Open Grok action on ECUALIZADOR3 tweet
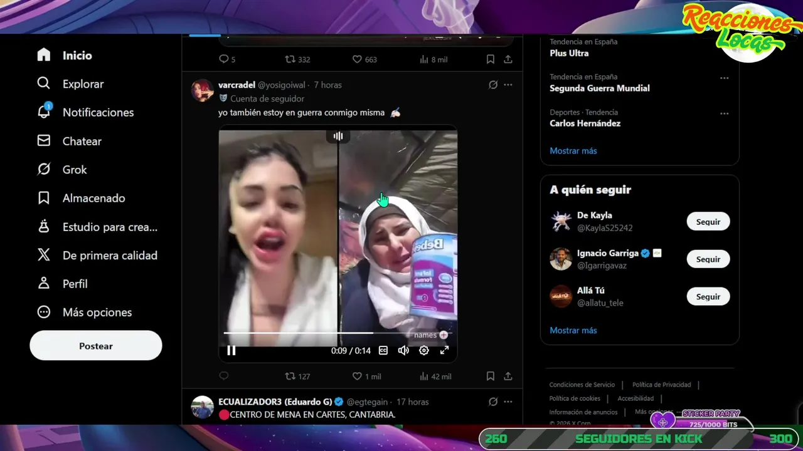 (493, 402)
